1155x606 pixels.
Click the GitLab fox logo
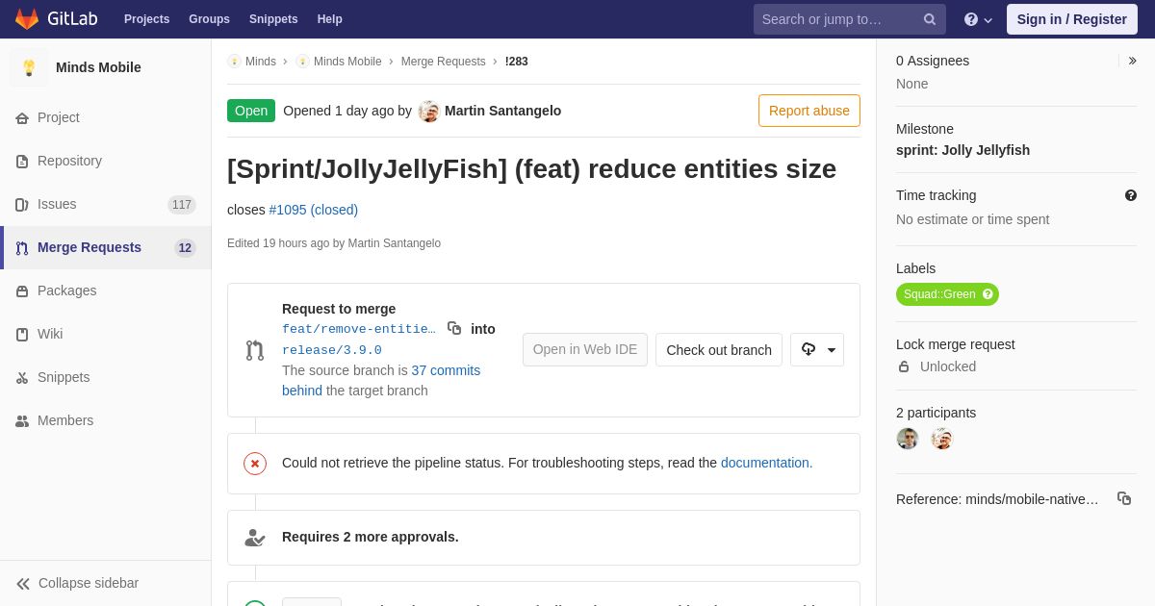pyautogui.click(x=27, y=19)
